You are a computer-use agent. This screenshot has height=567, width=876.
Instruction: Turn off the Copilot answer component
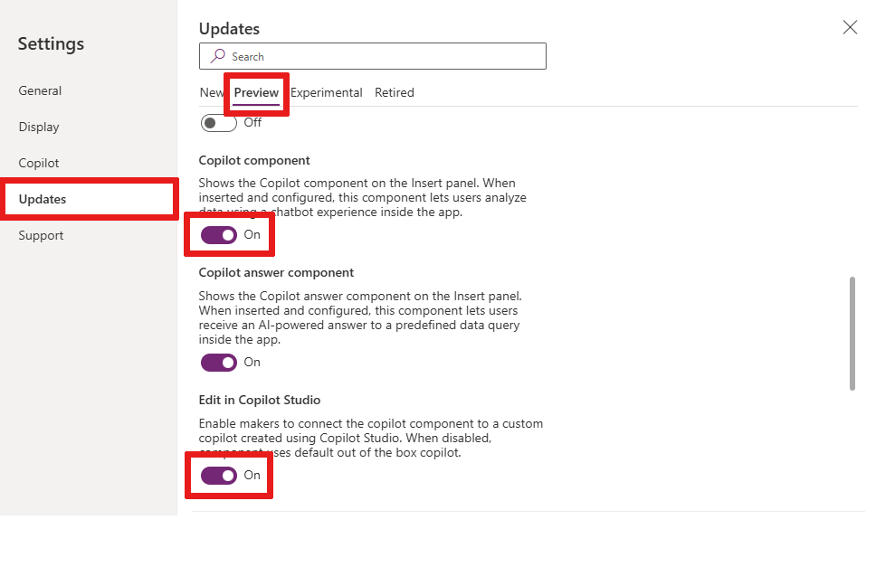[x=218, y=362]
